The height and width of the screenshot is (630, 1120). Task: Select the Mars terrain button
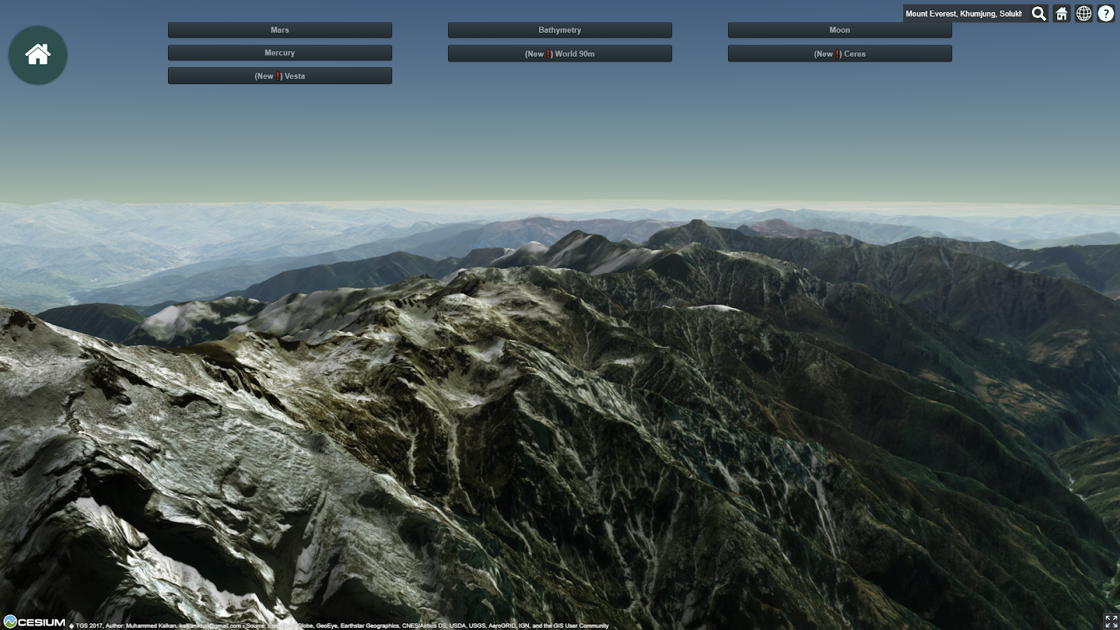(x=280, y=30)
